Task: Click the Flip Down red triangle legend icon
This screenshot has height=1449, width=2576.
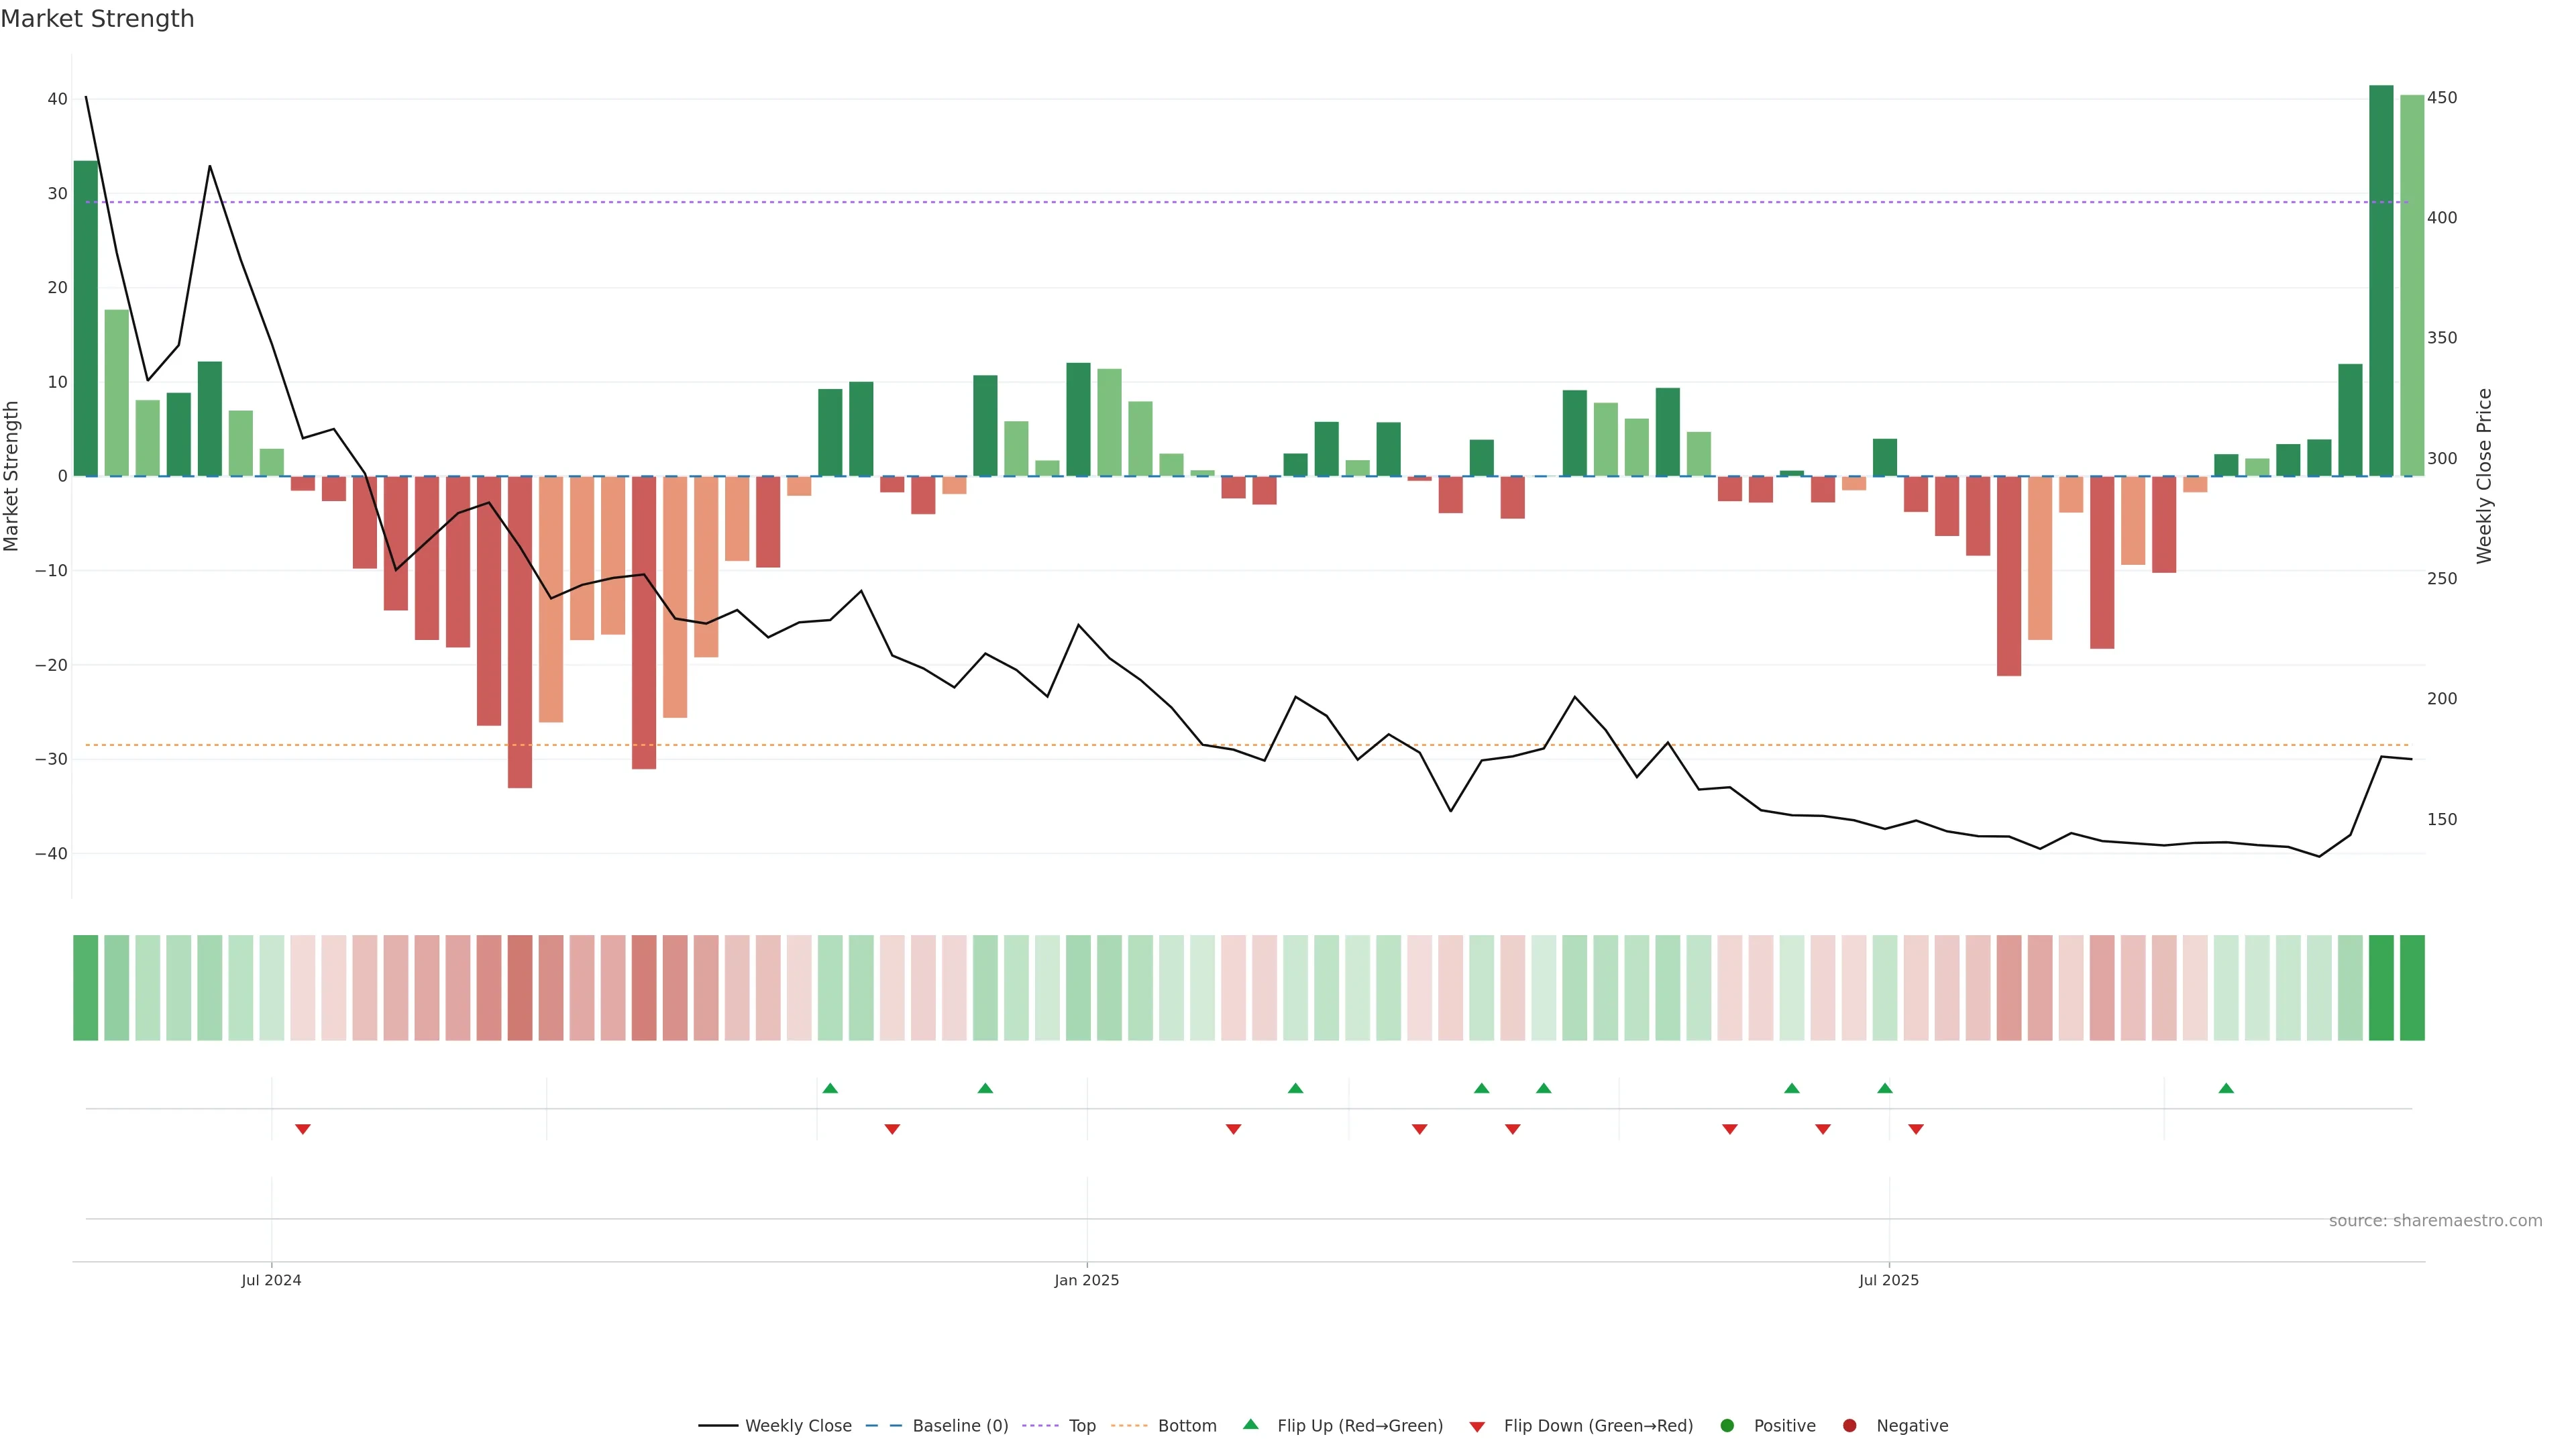Action: point(1477,1426)
